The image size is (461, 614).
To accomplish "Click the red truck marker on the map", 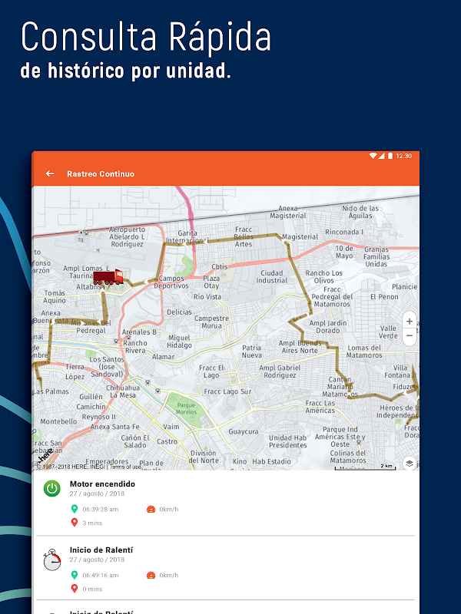I will 108,277.
